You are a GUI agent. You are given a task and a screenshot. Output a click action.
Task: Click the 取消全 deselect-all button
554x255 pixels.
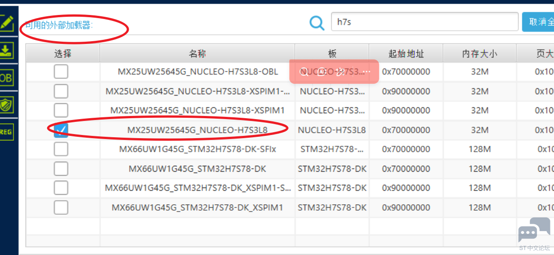pos(538,22)
